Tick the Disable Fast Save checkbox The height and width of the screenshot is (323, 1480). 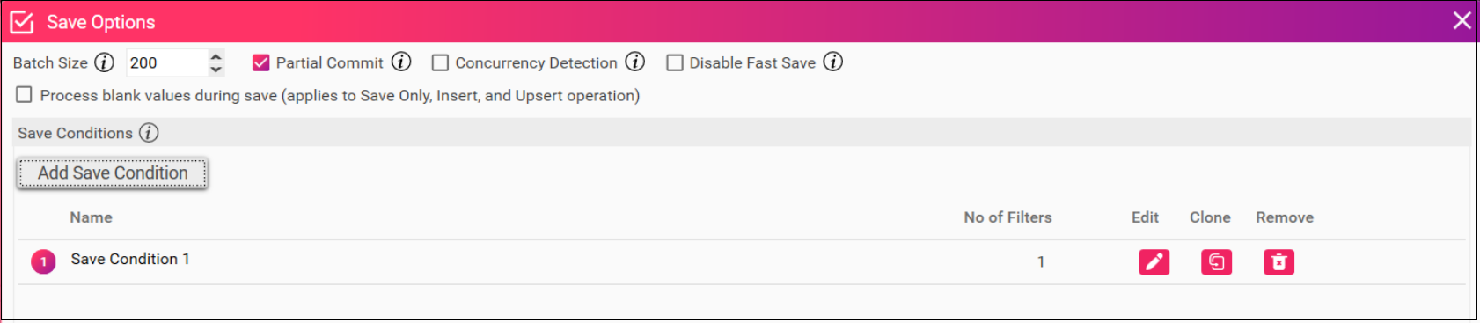pos(674,62)
